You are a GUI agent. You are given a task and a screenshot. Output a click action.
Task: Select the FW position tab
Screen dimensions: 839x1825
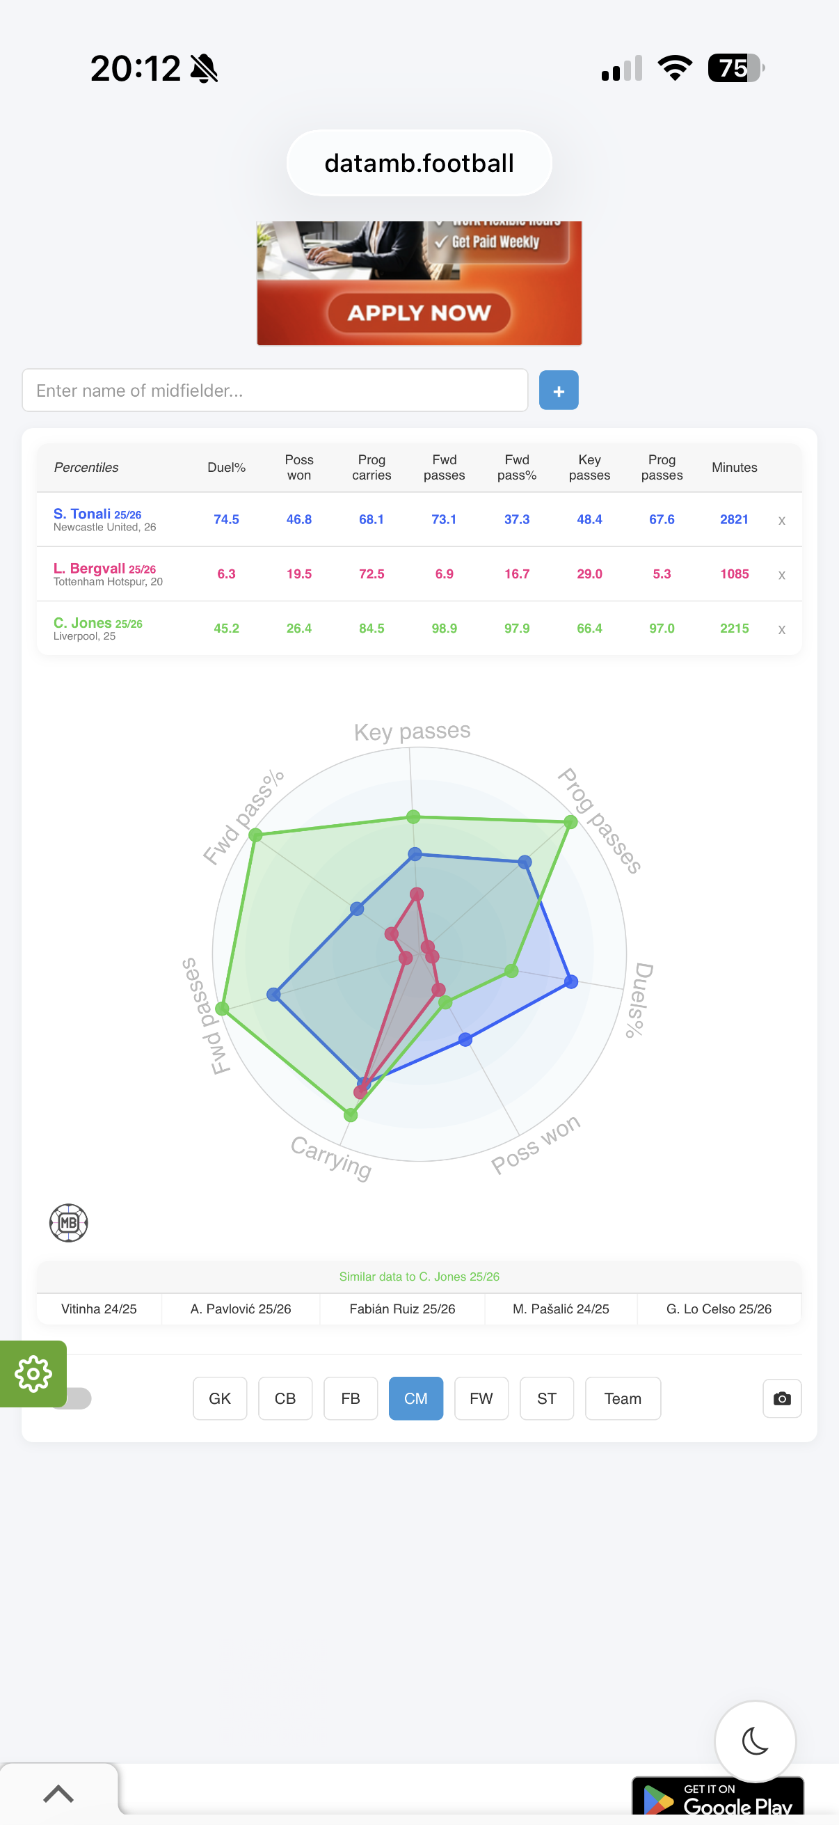481,1398
